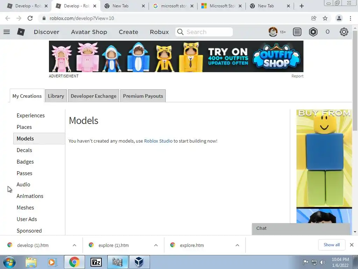Open the Windows Start button
The height and width of the screenshot is (269, 358).
tap(9, 262)
